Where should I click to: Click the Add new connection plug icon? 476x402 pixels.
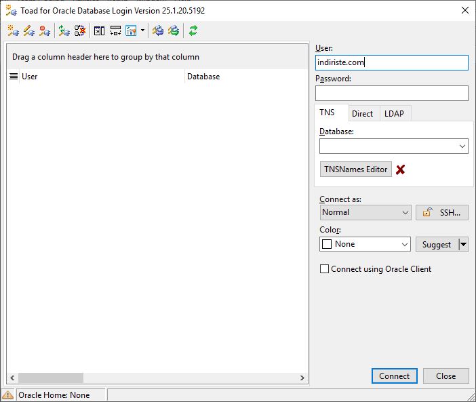pos(13,31)
